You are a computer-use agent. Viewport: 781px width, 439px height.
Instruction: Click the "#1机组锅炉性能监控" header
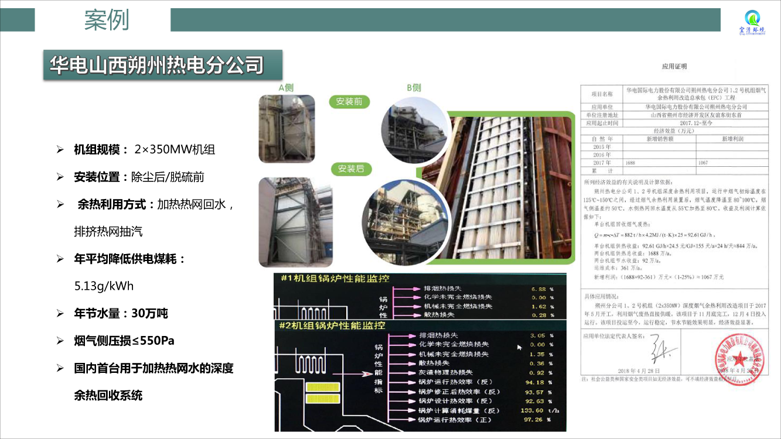tap(335, 279)
